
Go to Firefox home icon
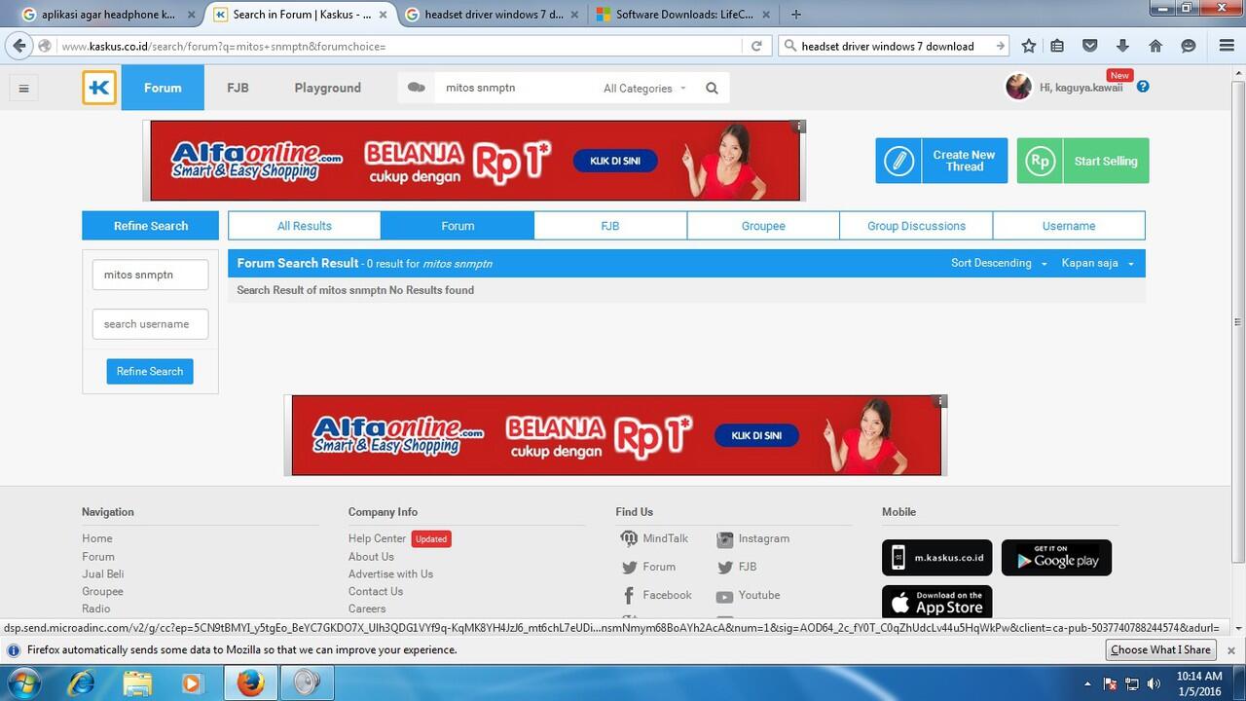(1155, 46)
